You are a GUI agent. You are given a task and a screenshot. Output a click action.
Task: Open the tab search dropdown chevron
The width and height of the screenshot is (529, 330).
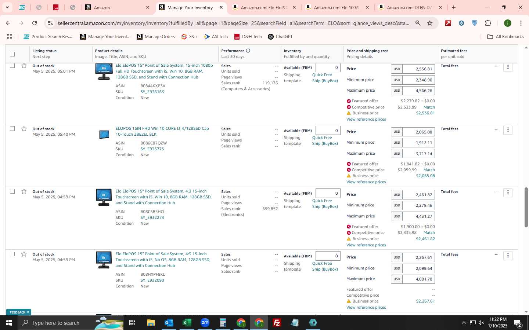[7, 7]
